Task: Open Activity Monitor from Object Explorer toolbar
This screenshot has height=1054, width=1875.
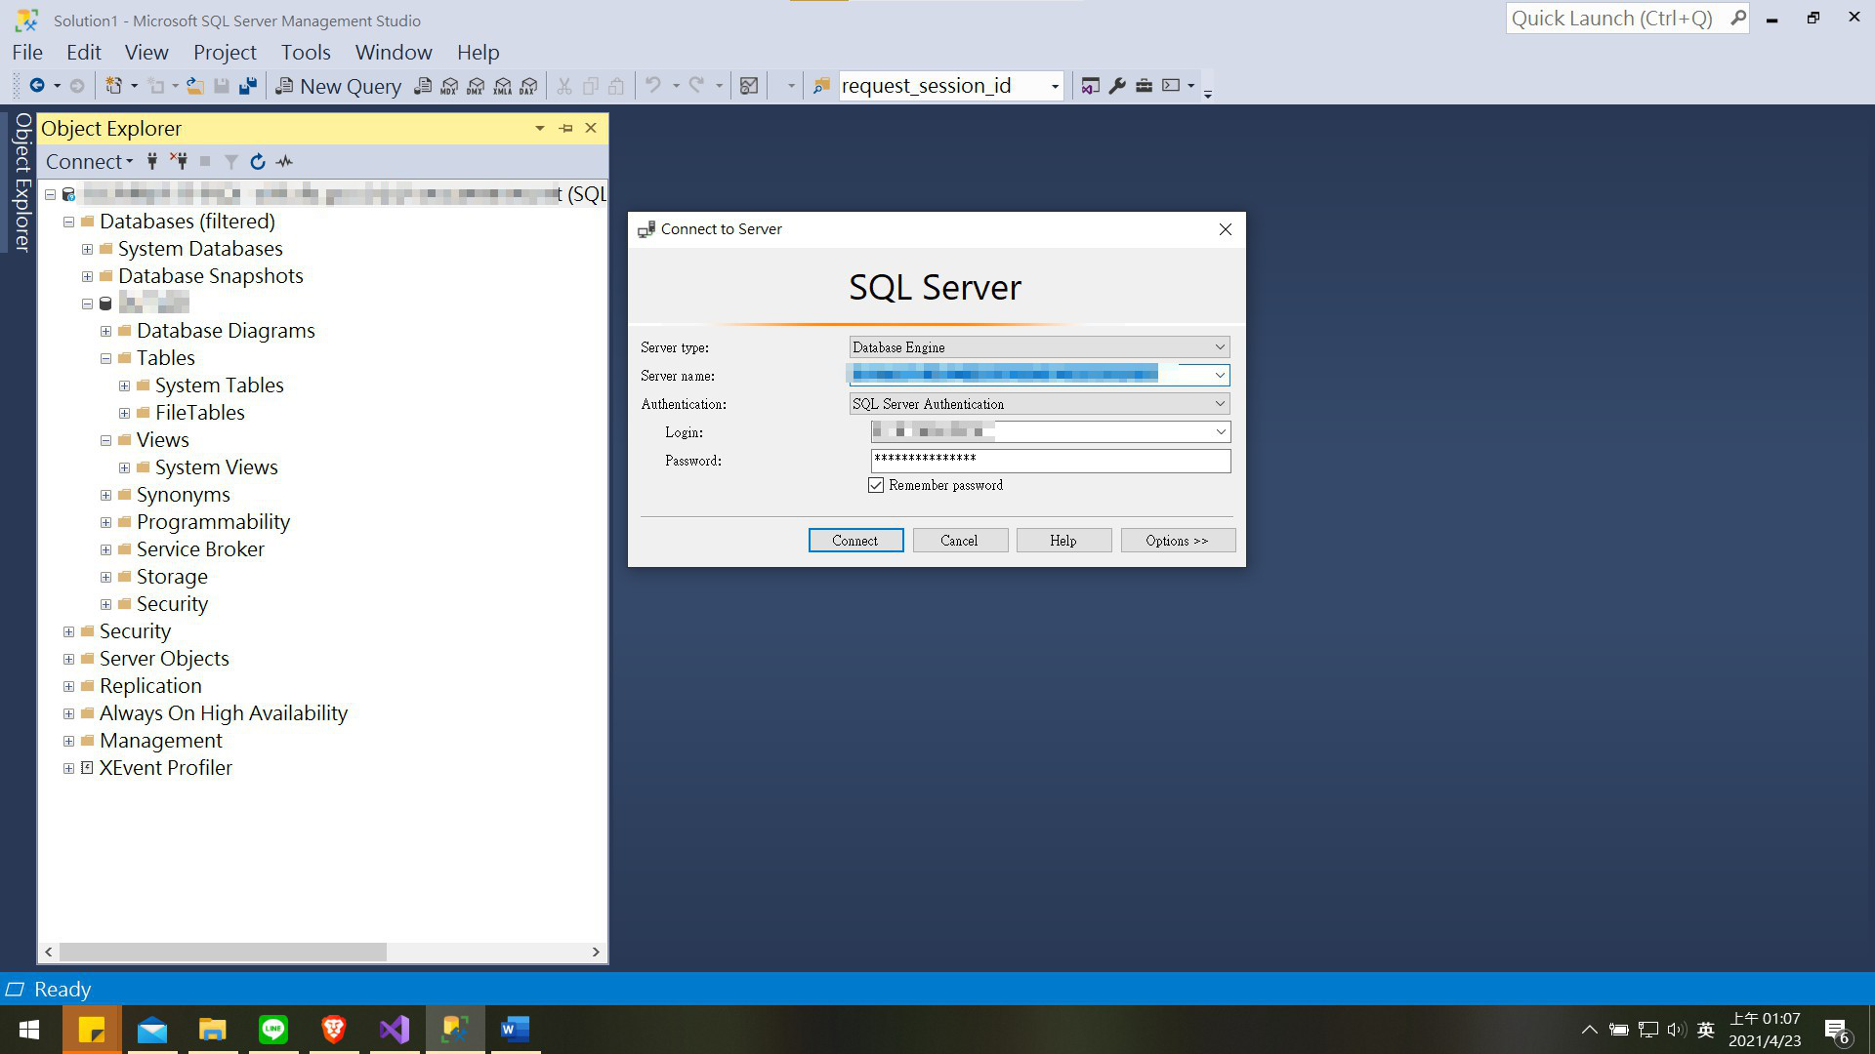Action: 283,161
